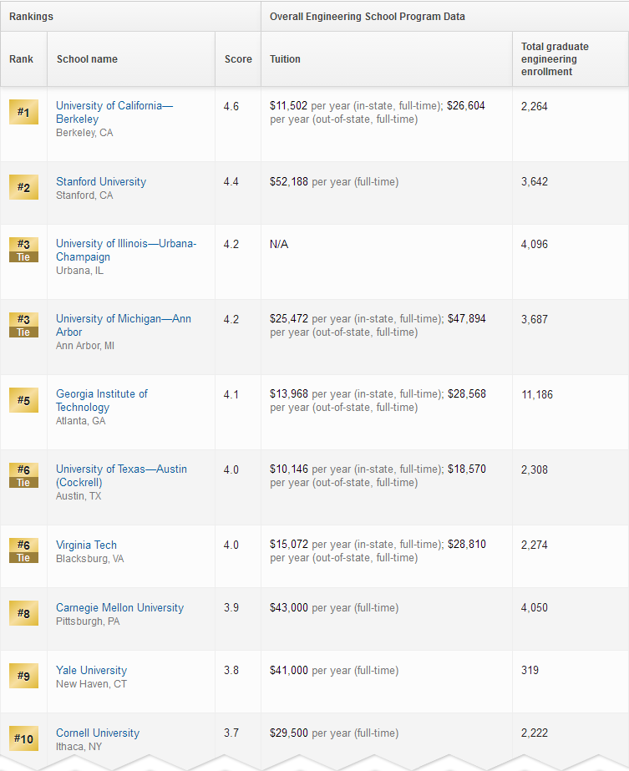Open University of Illinois—Urbana-Champaign link
Image resolution: width=629 pixels, height=771 pixels.
click(x=125, y=251)
